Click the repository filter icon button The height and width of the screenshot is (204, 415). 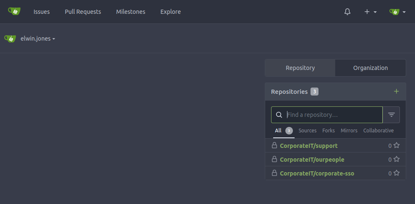click(391, 115)
